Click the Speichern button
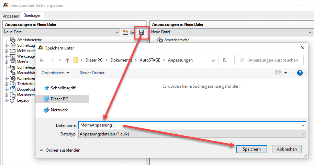The image size is (314, 165). pos(252,149)
